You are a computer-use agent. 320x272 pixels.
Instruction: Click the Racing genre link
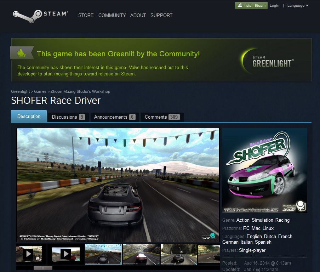(x=282, y=220)
